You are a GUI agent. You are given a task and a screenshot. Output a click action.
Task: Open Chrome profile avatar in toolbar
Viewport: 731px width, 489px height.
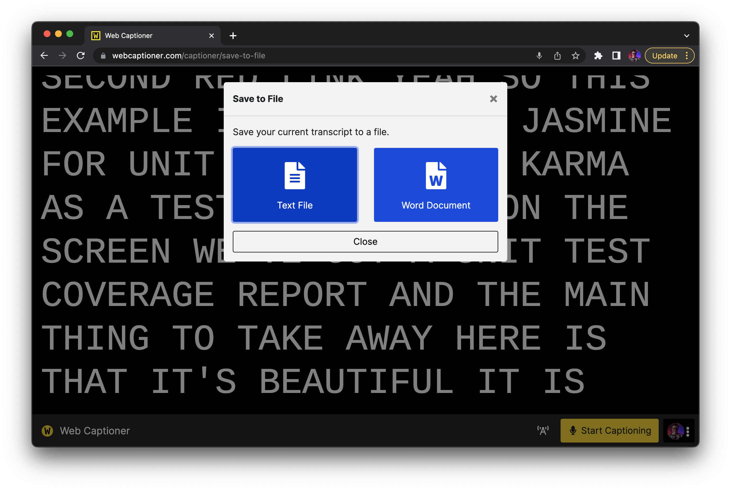634,56
